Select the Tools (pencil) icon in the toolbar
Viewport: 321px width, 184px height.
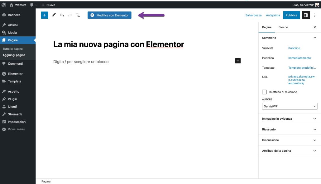53,15
